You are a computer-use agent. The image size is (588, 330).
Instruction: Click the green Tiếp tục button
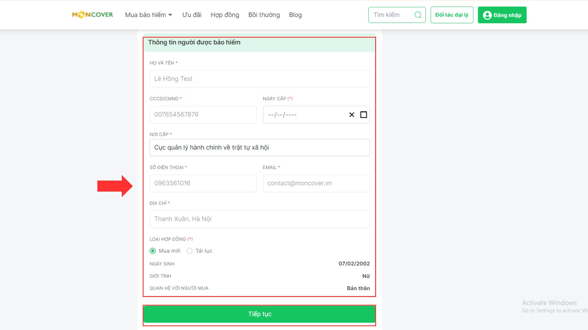(x=259, y=314)
